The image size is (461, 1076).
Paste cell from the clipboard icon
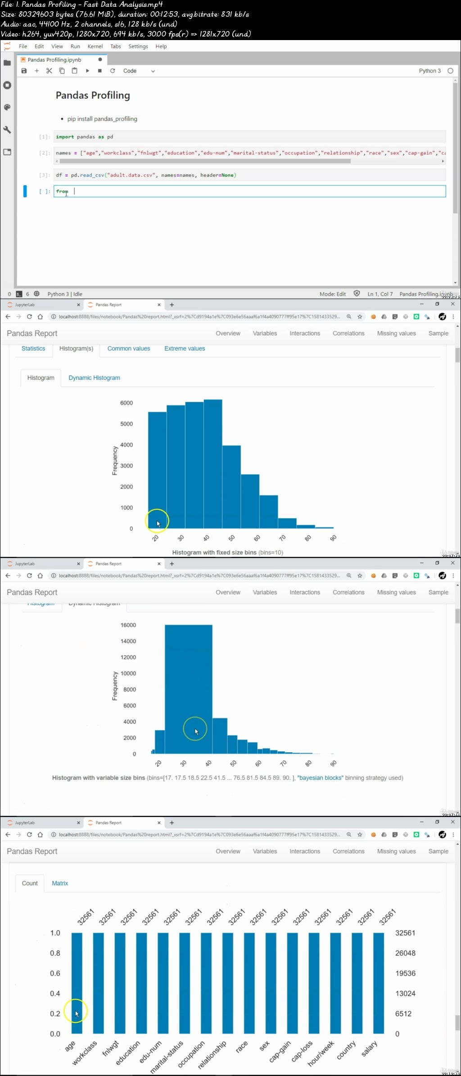[75, 71]
